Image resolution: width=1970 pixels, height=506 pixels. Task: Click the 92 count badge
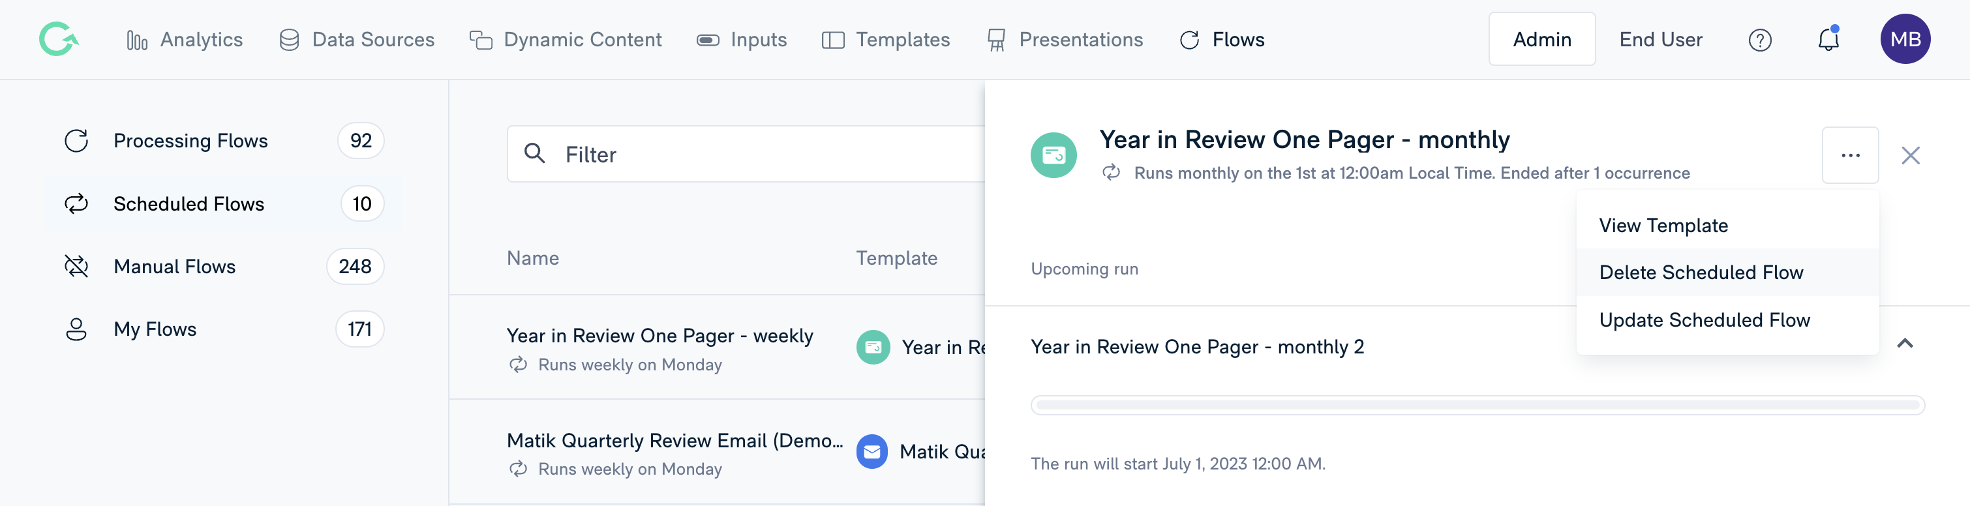361,141
